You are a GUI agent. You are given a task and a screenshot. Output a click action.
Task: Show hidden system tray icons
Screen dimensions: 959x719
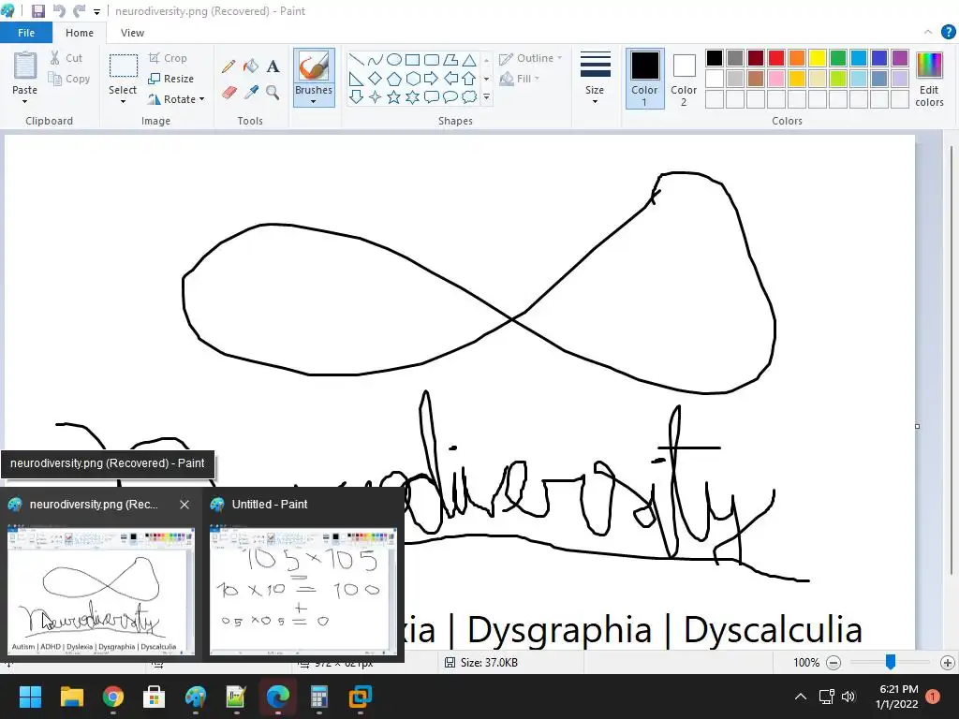coord(800,697)
